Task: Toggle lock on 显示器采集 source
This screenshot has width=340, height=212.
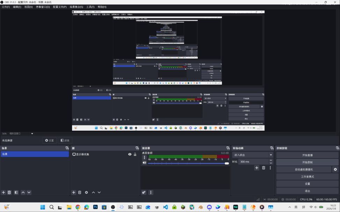Action: (135, 154)
